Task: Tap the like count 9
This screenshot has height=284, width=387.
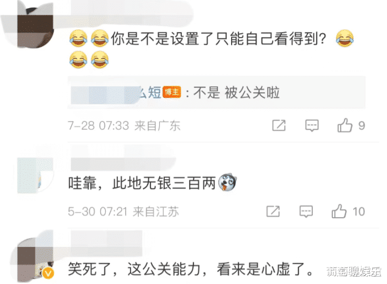Action: click(362, 126)
